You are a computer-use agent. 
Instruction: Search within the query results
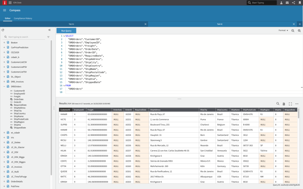(278, 104)
